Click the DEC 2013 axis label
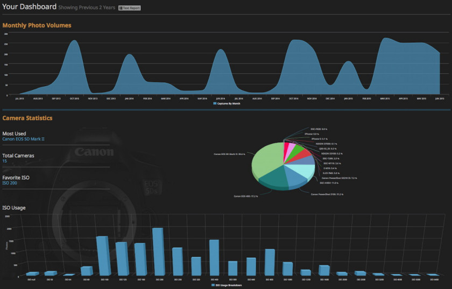The image size is (452, 289). click(x=111, y=98)
